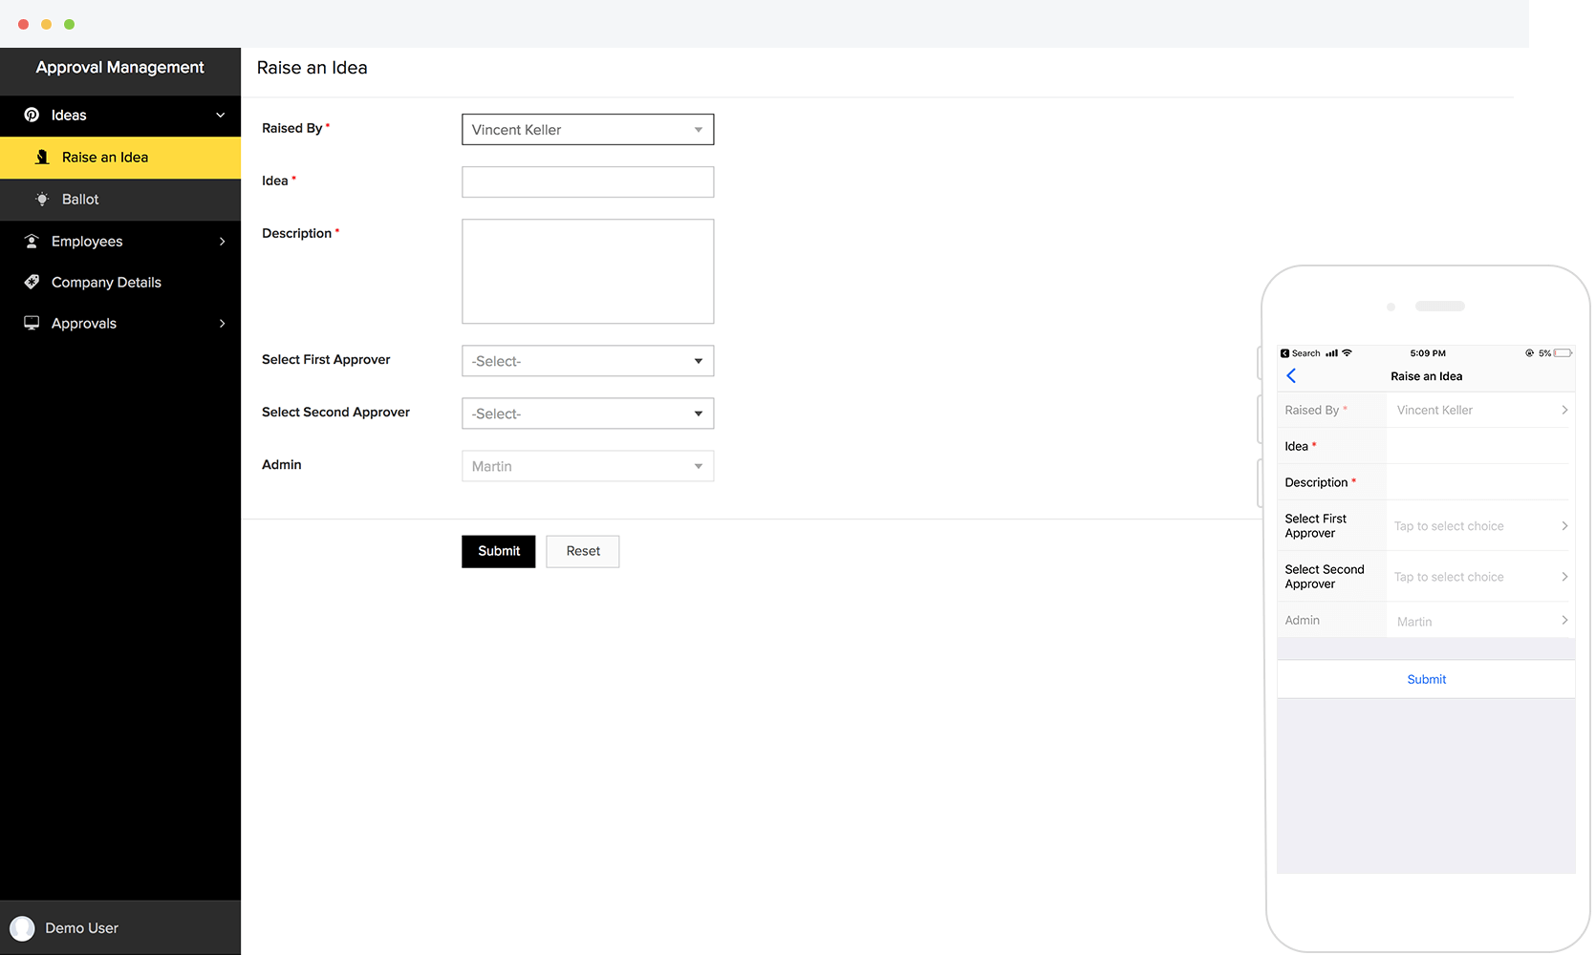The height and width of the screenshot is (955, 1596).
Task: Click the Approvals monitor icon
Action: coord(32,324)
